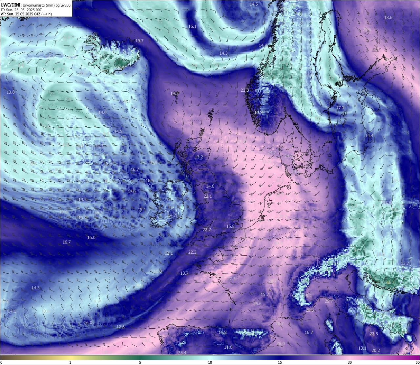Click the 22.5 value over France
The height and width of the screenshot is (365, 420).
tap(231, 279)
